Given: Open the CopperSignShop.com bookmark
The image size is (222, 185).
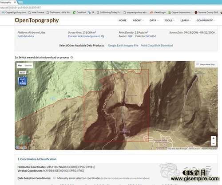Looking at the screenshot, I should [x=14, y=12].
